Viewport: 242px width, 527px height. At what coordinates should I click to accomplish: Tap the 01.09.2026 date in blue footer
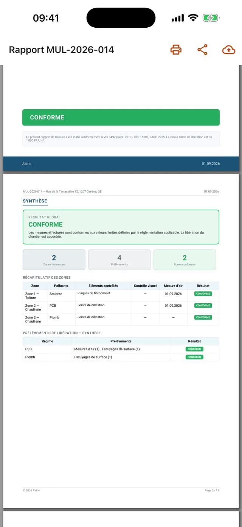[211, 164]
